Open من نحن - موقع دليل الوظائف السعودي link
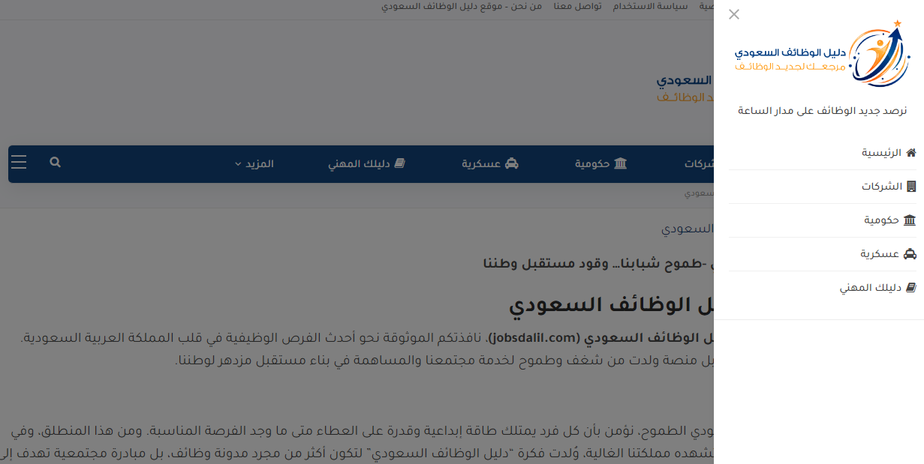The image size is (924, 464). (462, 6)
